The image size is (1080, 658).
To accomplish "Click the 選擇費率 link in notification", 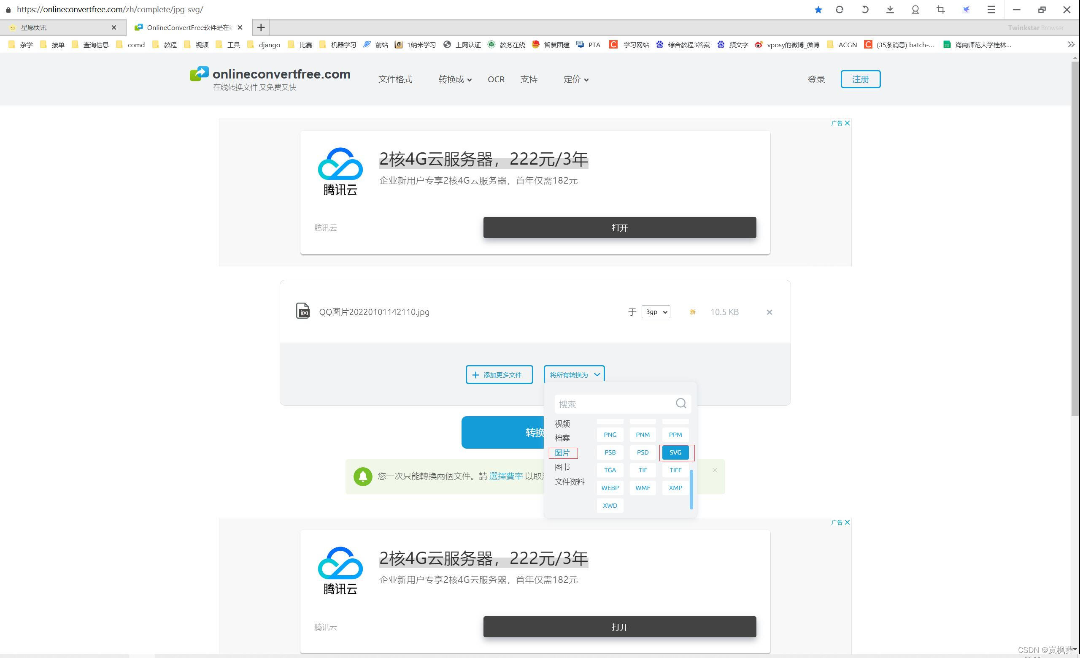I will click(x=505, y=476).
